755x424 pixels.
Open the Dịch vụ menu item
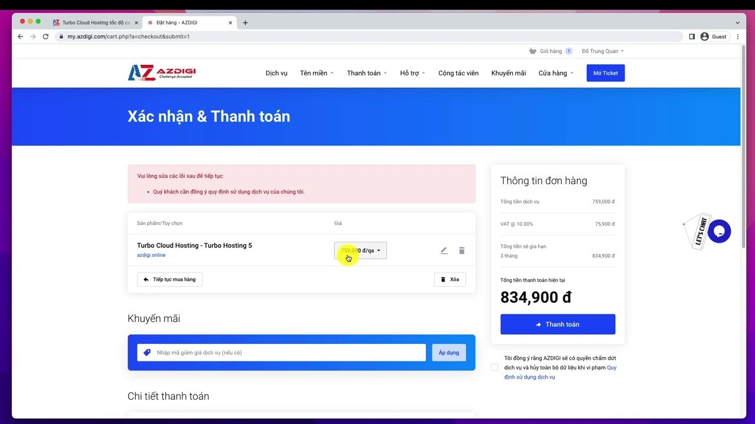pos(277,73)
